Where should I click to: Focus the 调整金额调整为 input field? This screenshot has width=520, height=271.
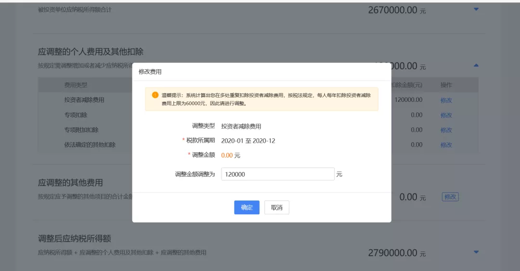coord(277,174)
